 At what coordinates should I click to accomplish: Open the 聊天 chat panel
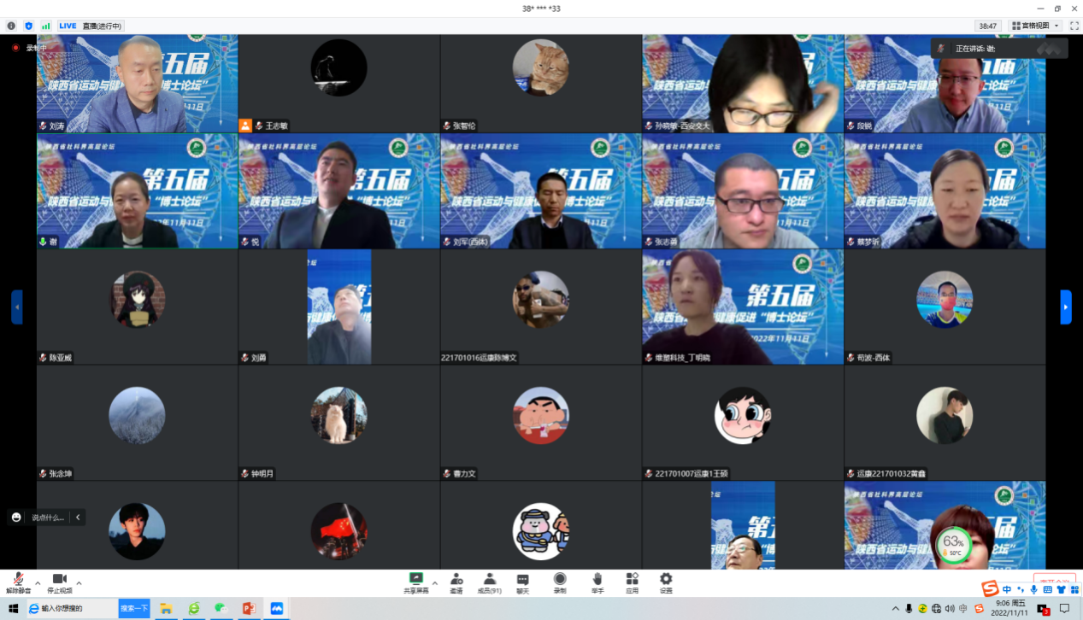point(522,582)
